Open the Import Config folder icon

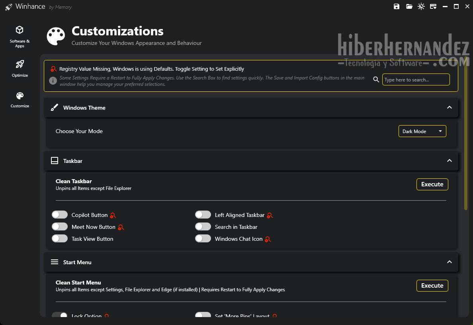[409, 6]
